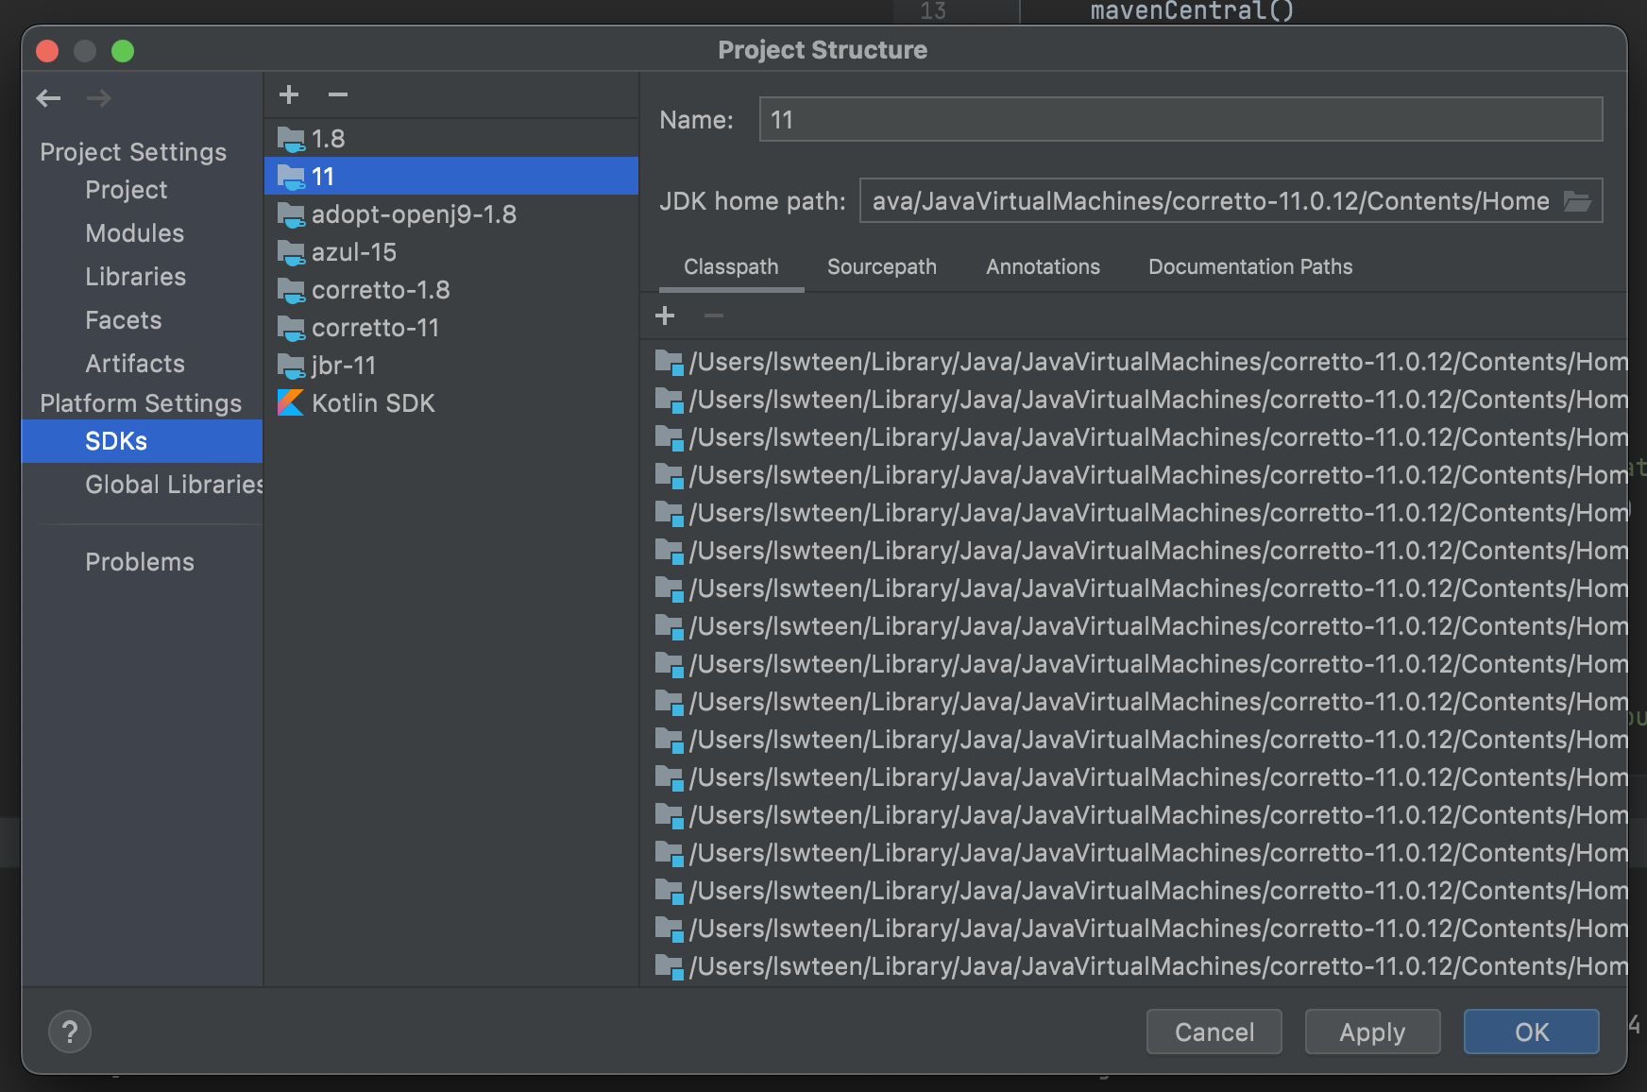Confirm with the OK button
This screenshot has height=1092, width=1647.
(1532, 1032)
